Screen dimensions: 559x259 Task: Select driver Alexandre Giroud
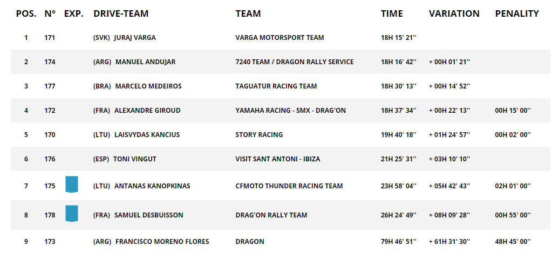tap(147, 111)
